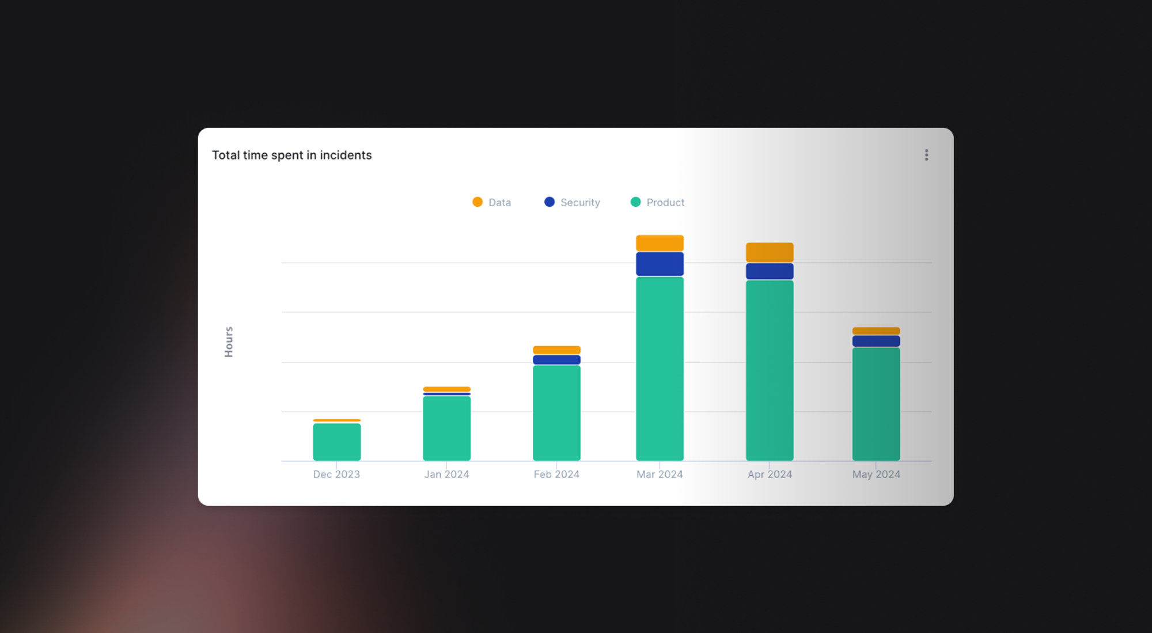
Task: Select the Apr 2024 blue Security segment
Action: tap(770, 271)
